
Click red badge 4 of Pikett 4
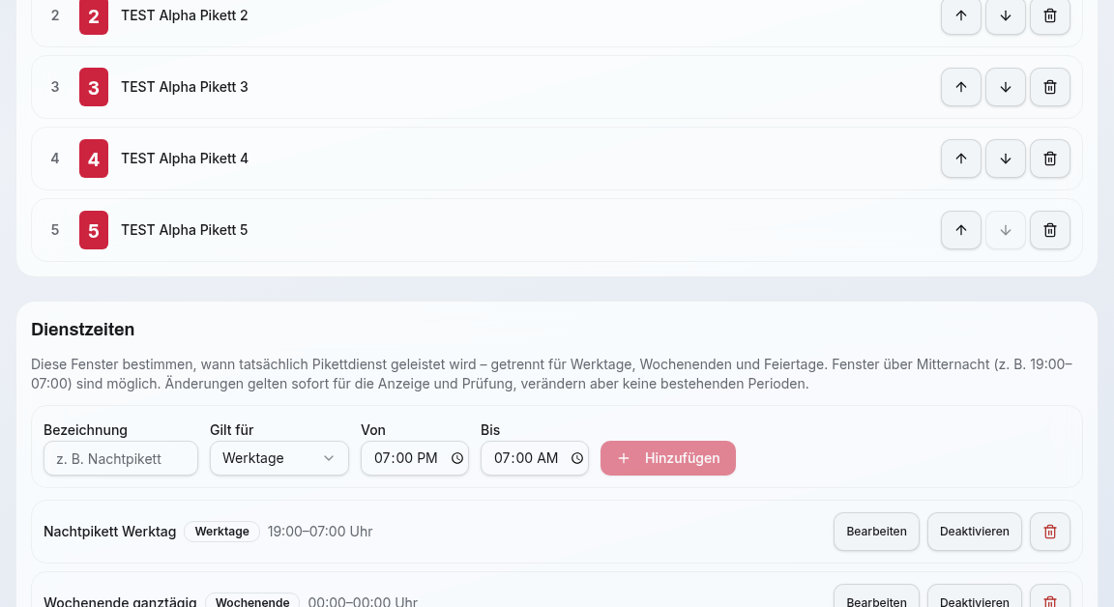point(94,159)
